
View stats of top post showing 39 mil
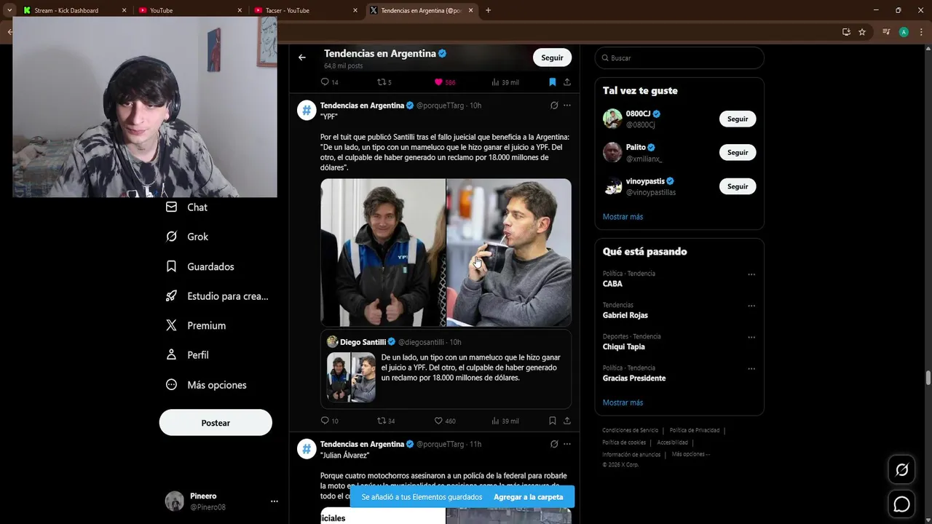click(x=505, y=82)
